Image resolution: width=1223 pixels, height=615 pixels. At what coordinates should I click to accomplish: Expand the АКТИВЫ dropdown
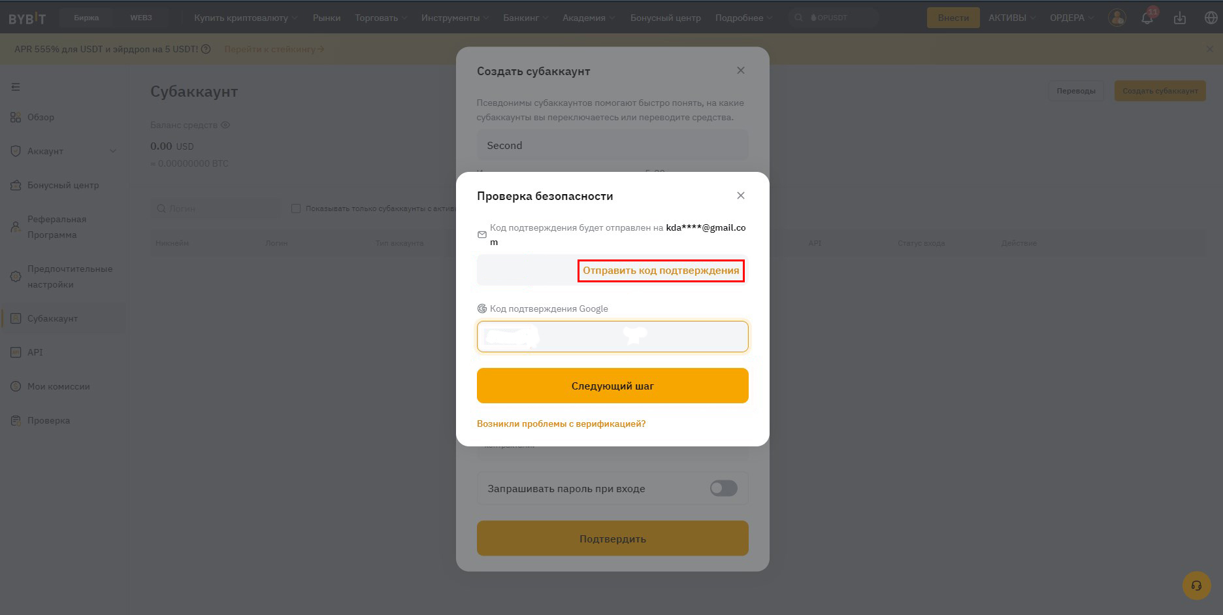tap(1012, 18)
